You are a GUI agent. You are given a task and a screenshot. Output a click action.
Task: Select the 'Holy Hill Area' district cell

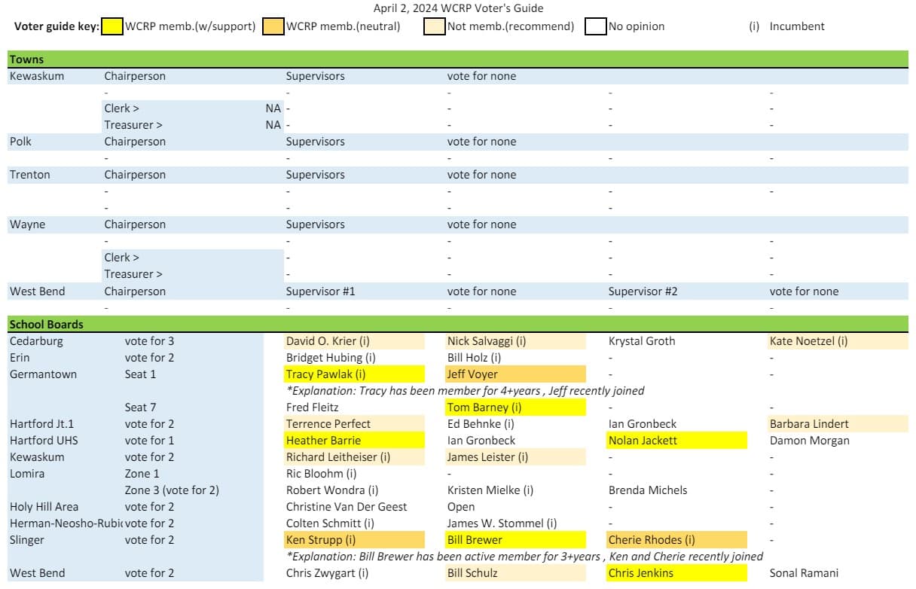tap(44, 506)
